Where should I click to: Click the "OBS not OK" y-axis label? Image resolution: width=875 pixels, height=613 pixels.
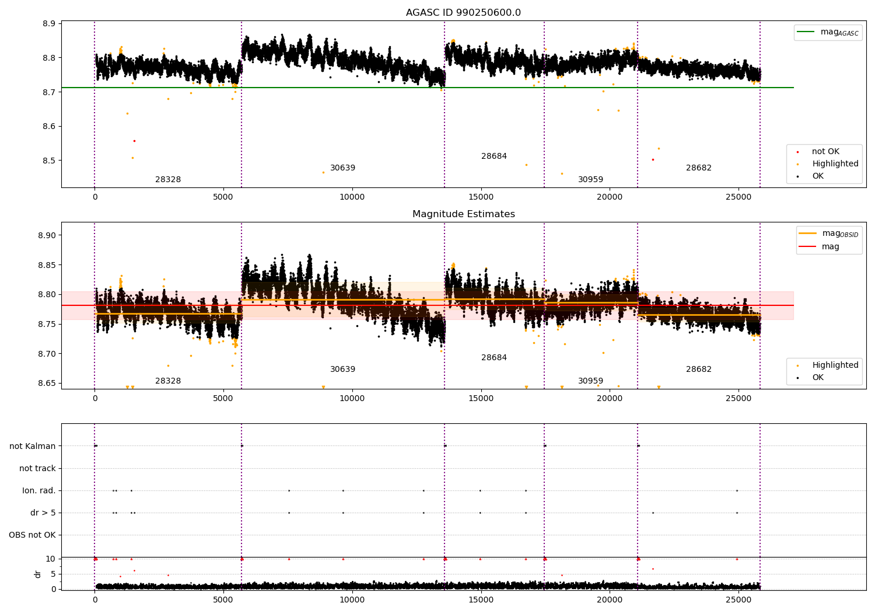[32, 535]
